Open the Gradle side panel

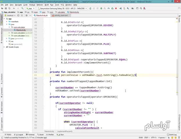179,20
